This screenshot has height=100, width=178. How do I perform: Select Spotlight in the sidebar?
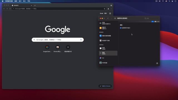point(108,53)
